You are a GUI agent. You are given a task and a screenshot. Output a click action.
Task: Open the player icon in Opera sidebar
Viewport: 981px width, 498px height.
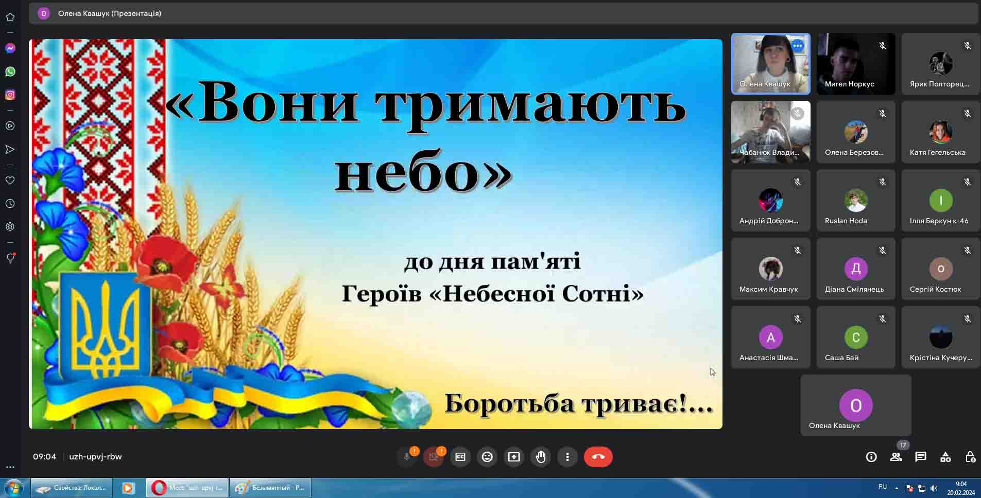pyautogui.click(x=10, y=126)
